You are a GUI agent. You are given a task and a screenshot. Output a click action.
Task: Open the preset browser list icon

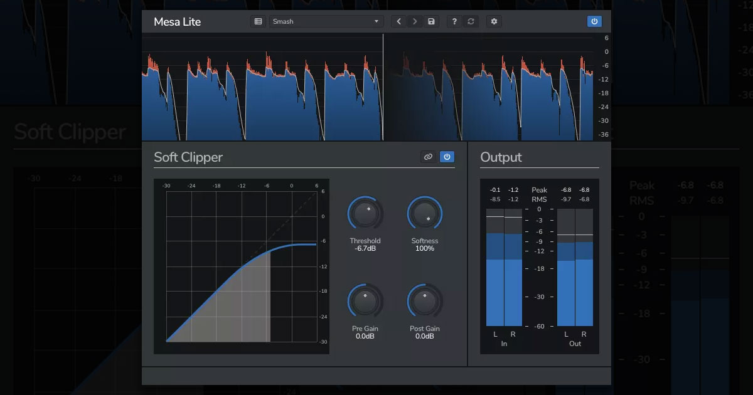click(258, 21)
